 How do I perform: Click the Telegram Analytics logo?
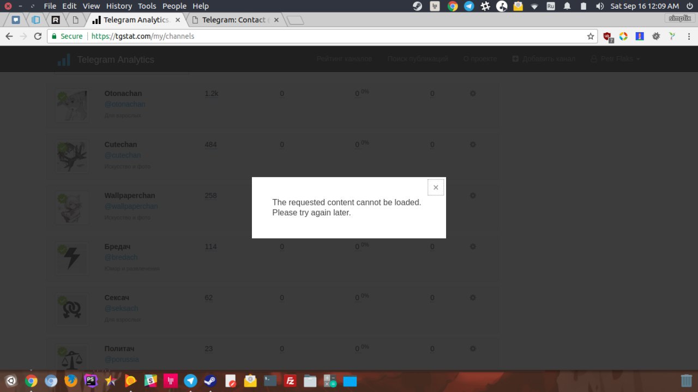[106, 59]
